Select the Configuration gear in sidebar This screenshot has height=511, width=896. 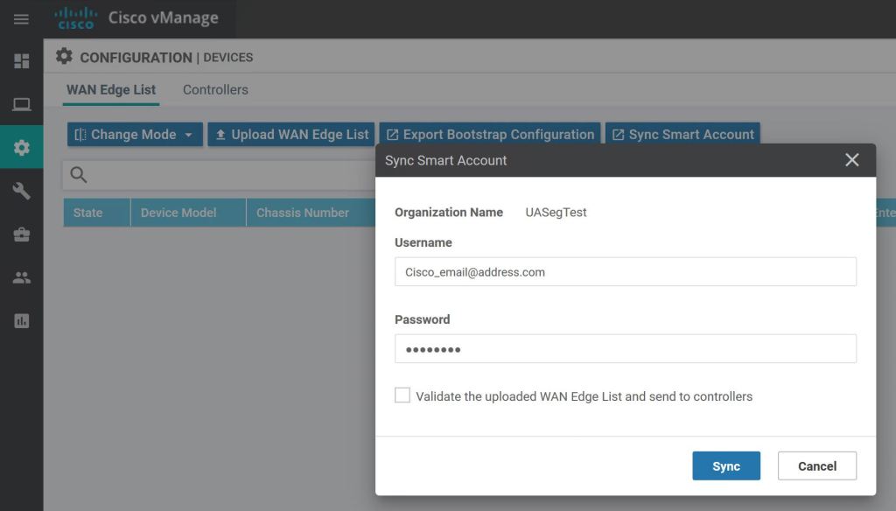[x=21, y=148]
